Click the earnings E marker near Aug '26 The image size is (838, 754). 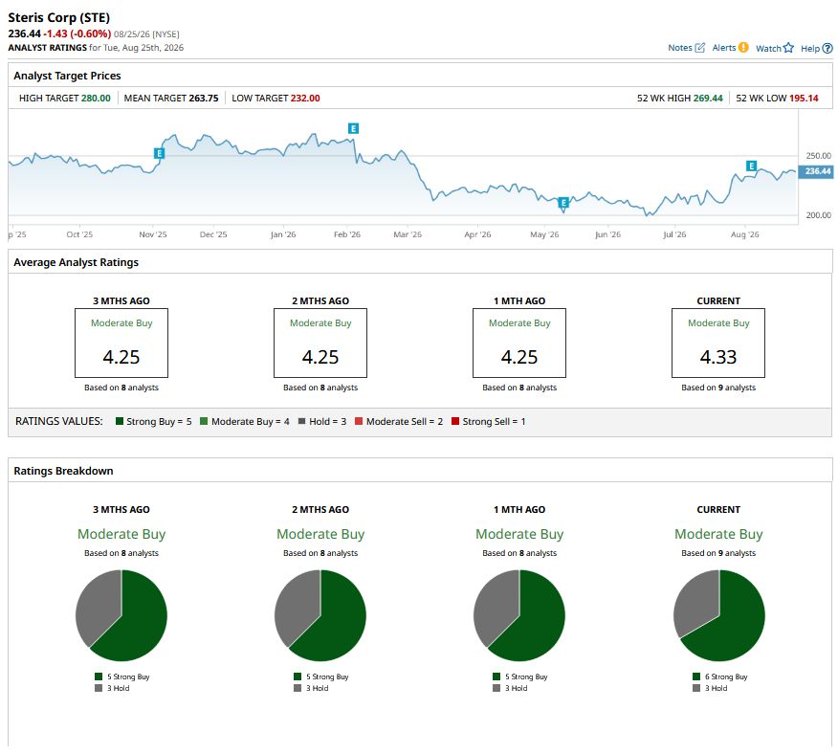[751, 166]
